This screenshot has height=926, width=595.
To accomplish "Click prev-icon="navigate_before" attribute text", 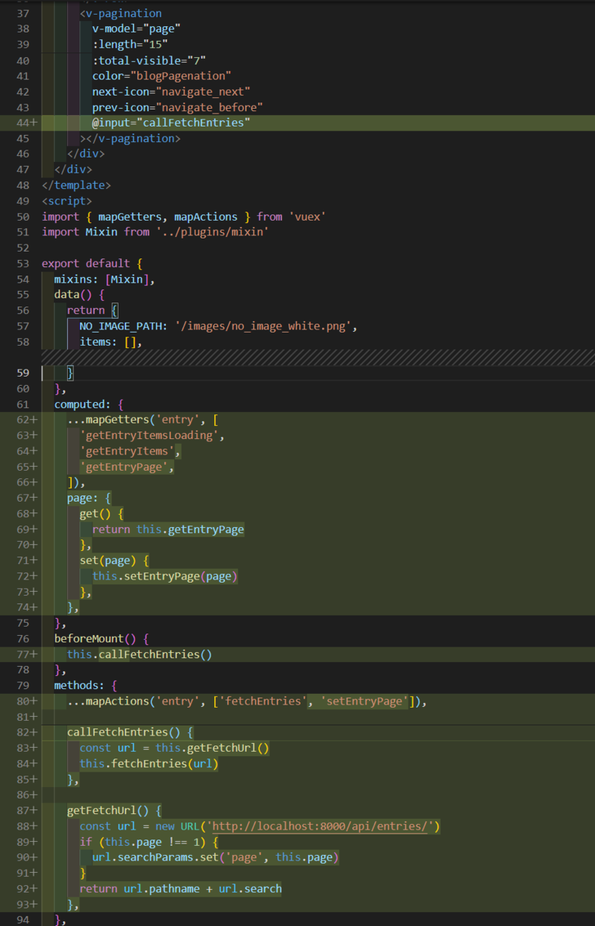I will tap(178, 107).
